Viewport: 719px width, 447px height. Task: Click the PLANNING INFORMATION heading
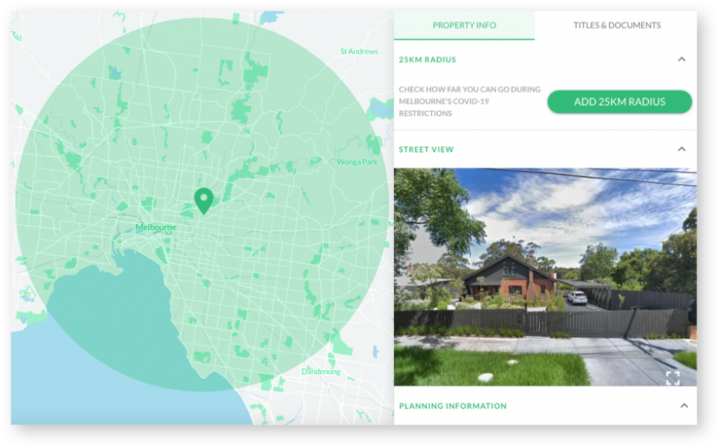452,406
